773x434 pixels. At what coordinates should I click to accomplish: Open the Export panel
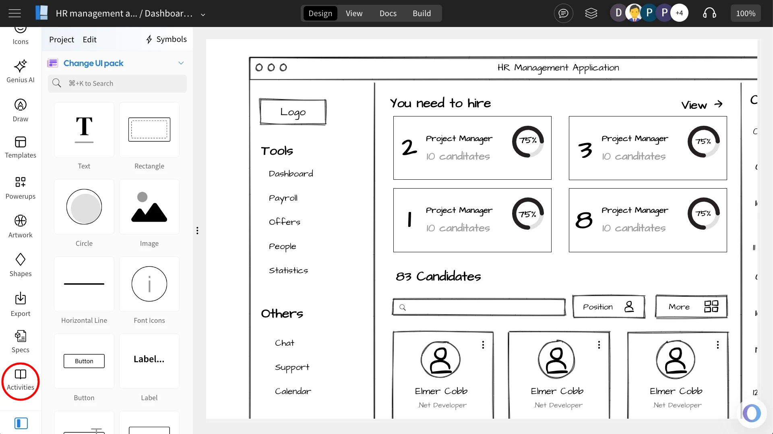20,303
